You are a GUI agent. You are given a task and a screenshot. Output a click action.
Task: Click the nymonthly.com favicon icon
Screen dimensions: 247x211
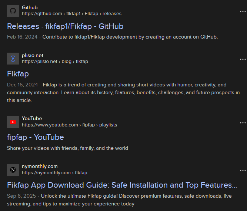tap(13, 170)
